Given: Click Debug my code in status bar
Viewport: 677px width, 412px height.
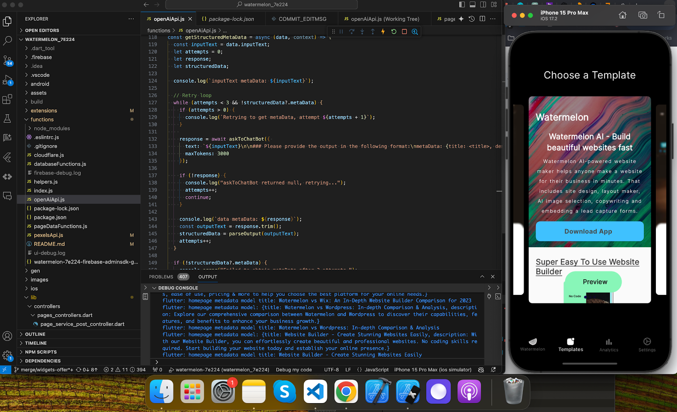Looking at the screenshot, I should pyautogui.click(x=294, y=370).
